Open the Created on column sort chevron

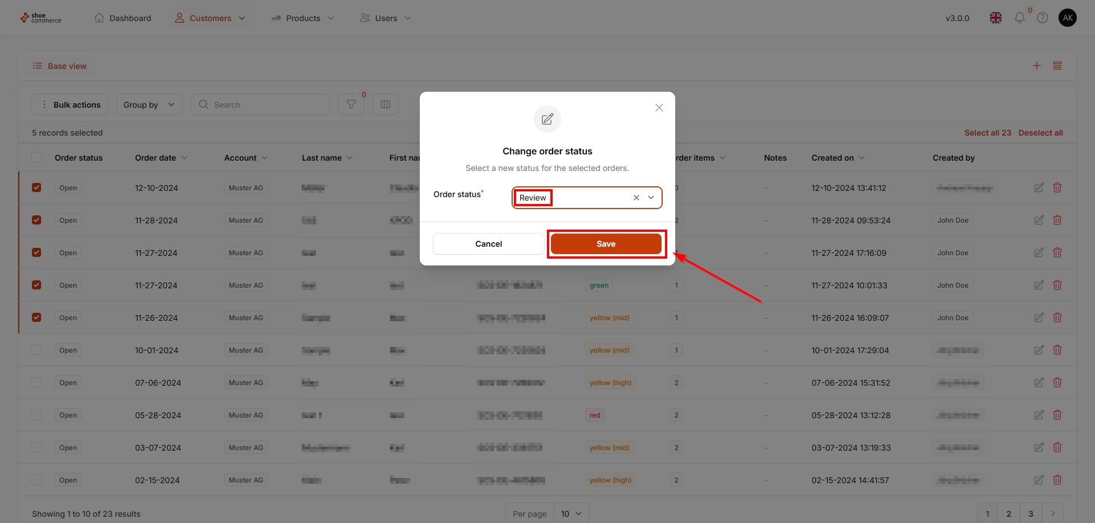(862, 158)
